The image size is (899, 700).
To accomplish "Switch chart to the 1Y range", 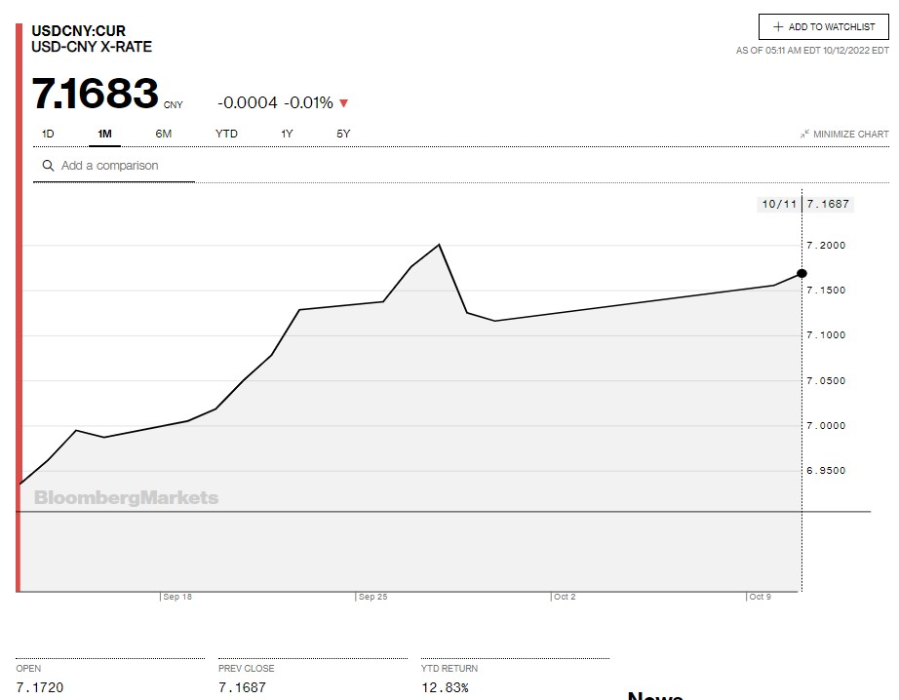I will [x=287, y=134].
